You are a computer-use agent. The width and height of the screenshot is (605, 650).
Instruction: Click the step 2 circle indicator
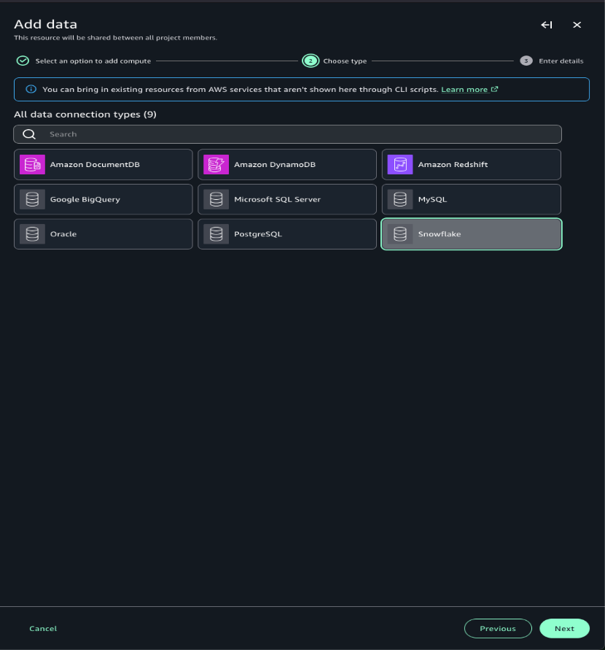point(311,61)
